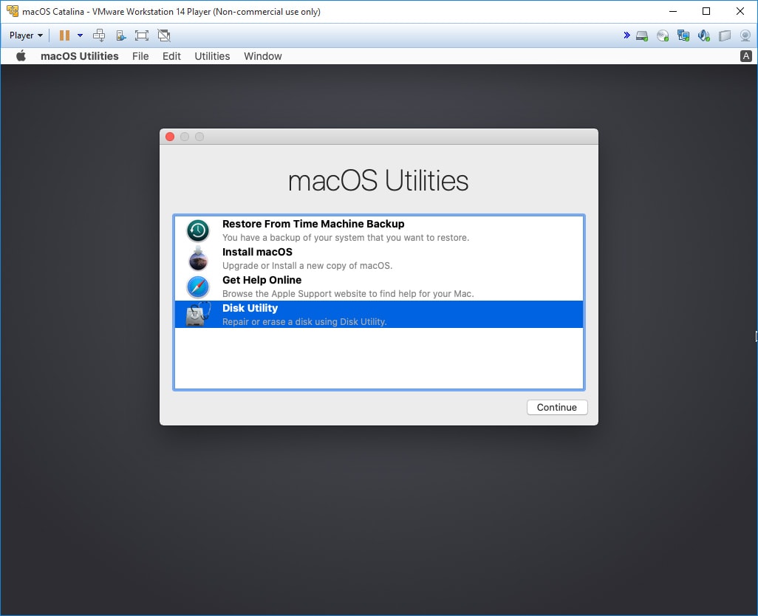Image resolution: width=758 pixels, height=616 pixels.
Task: Click the printer device icon
Action: (723, 35)
